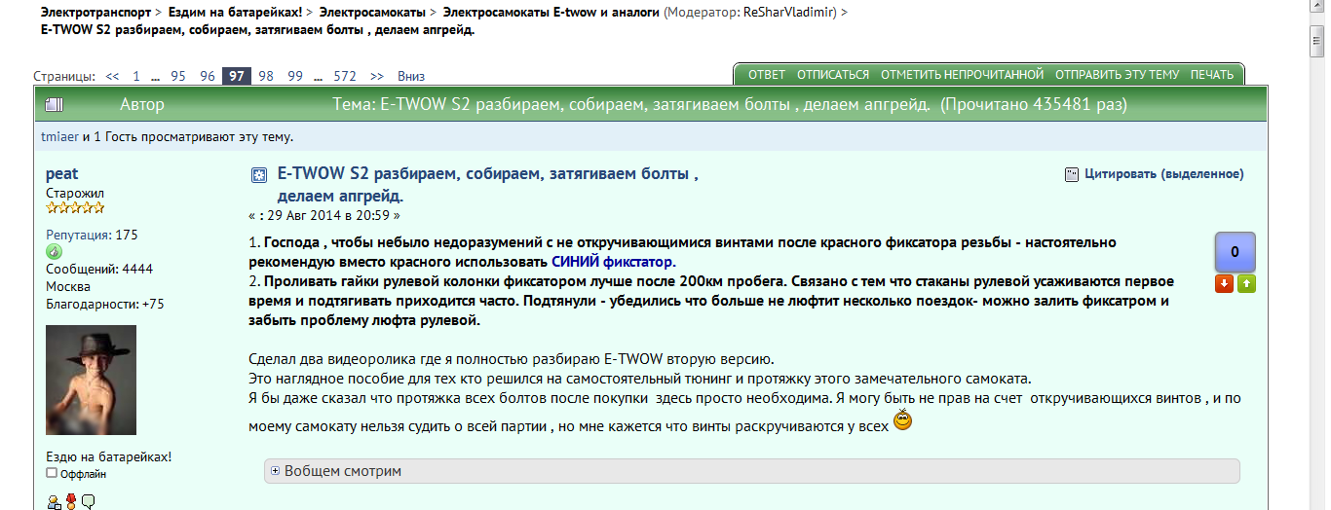Click 'Цитировать (выделенное)' quote link
The width and height of the screenshot is (1331, 510).
(1163, 174)
